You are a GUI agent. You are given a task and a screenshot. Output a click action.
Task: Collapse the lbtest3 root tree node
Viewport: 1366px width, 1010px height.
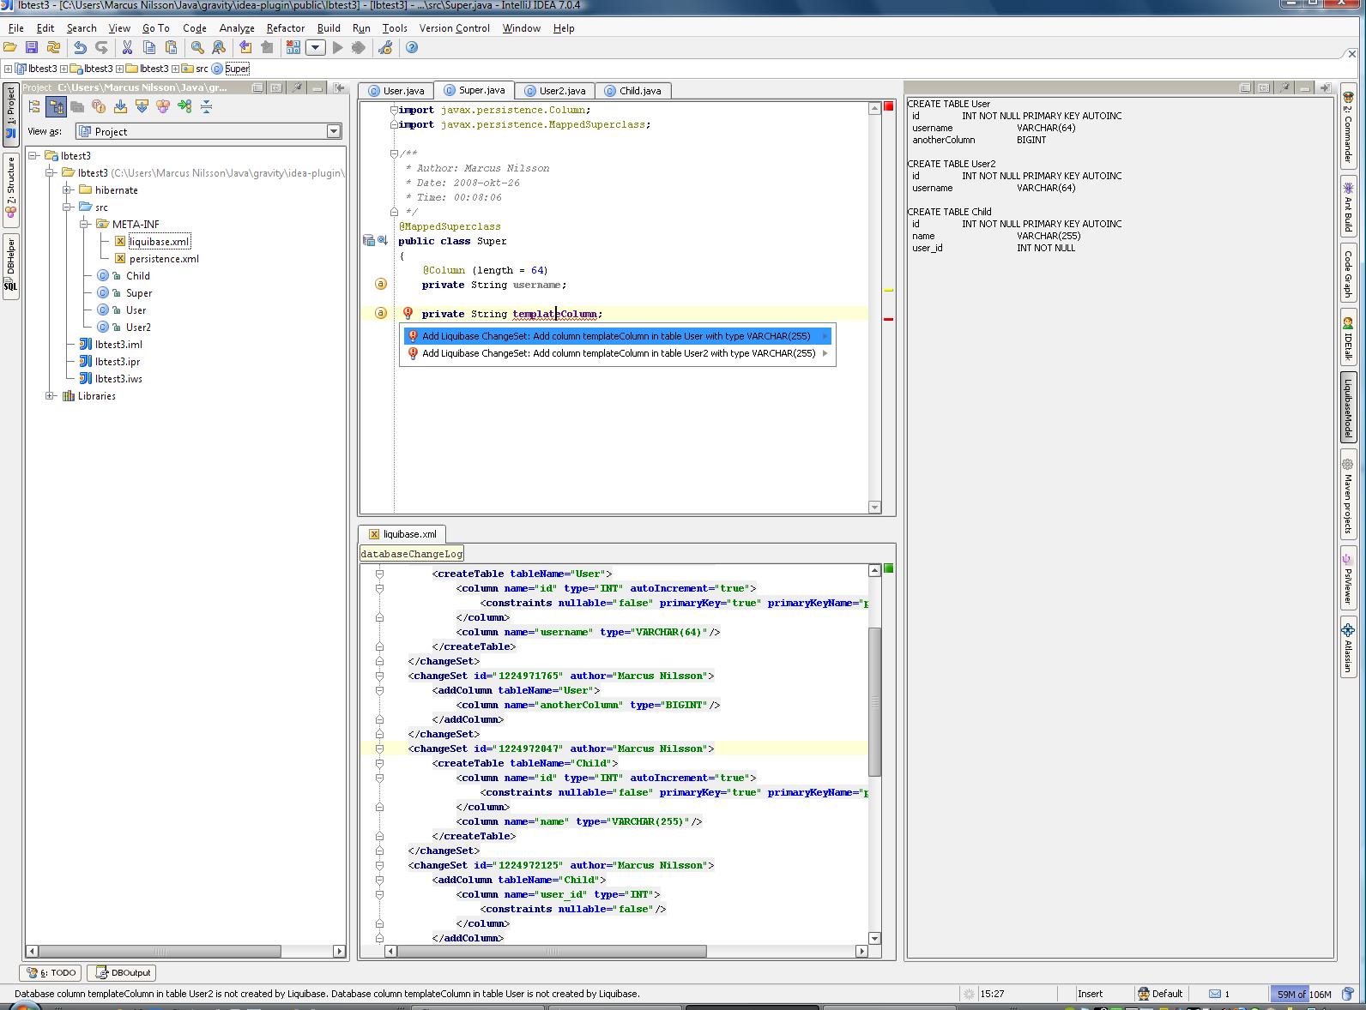click(x=33, y=156)
